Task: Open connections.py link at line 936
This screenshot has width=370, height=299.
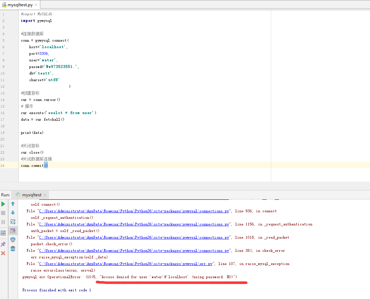Action: click(134, 211)
